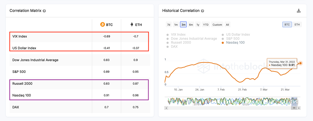Click the US Dollar Index row label

click(24, 48)
